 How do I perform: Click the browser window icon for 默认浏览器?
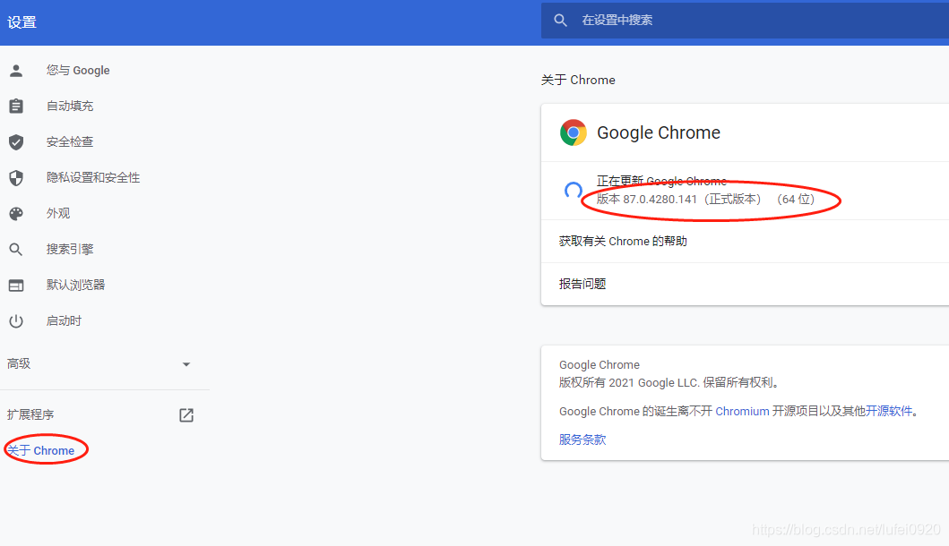(16, 286)
